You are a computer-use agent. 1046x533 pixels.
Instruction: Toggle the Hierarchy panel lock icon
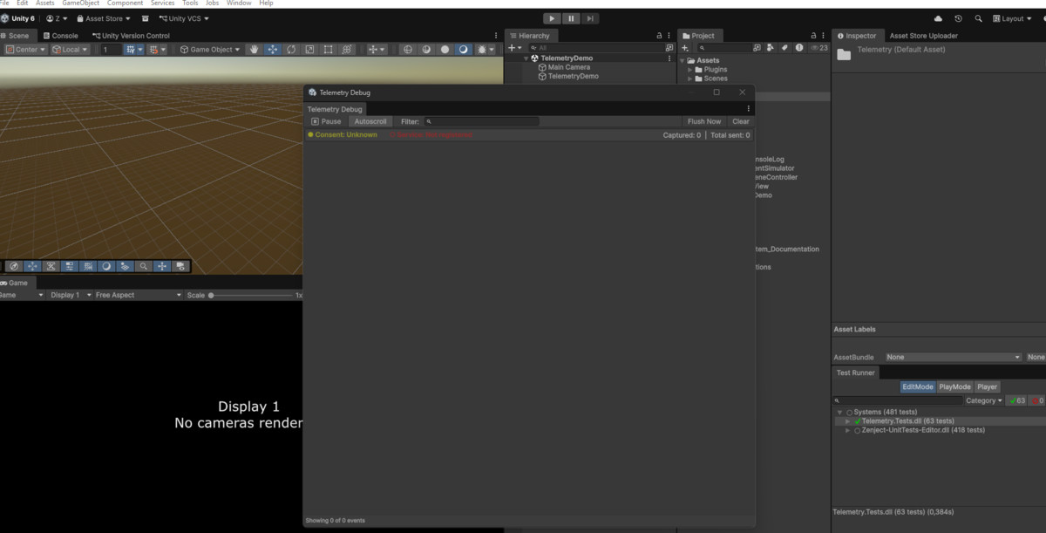[x=659, y=36]
